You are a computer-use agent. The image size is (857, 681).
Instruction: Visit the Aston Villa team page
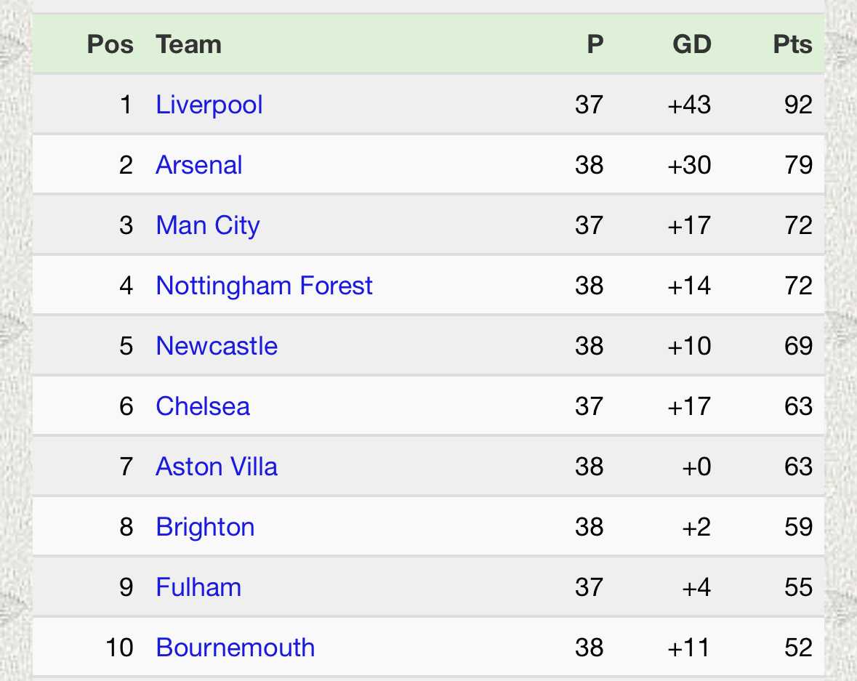coord(217,467)
